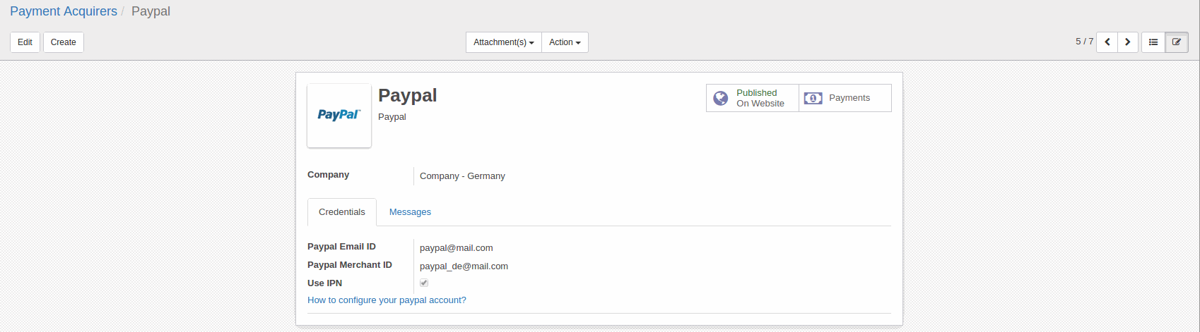Click the Edit button
Image resolution: width=1200 pixels, height=332 pixels.
coord(25,42)
